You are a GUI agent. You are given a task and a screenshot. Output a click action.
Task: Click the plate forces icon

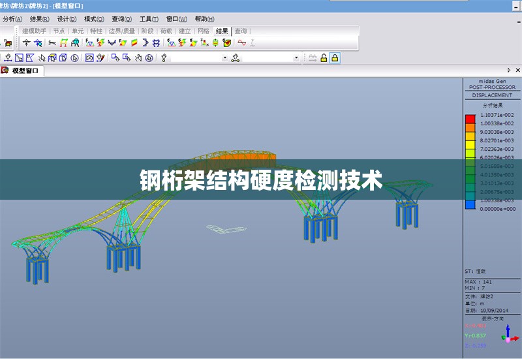123,42
